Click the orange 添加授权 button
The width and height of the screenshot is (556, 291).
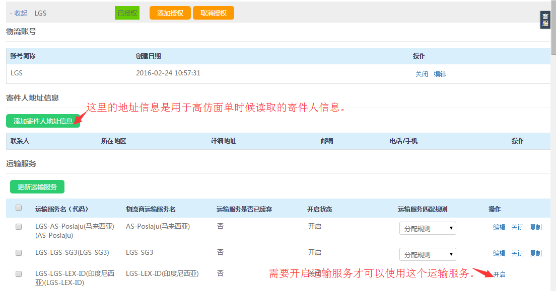coord(170,13)
